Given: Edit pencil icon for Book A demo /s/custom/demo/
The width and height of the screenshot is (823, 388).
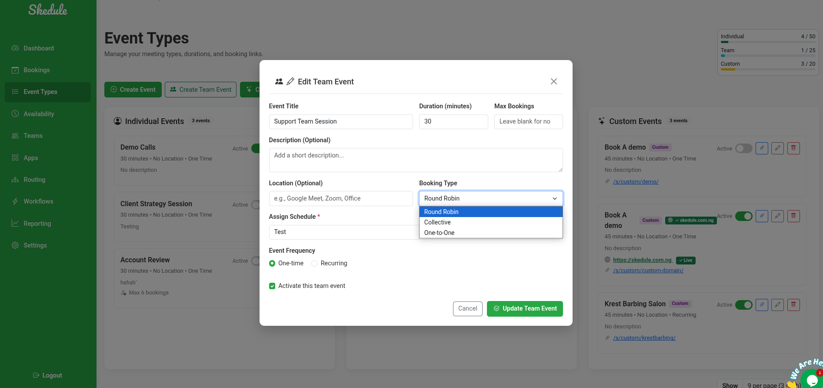Looking at the screenshot, I should pos(778,148).
